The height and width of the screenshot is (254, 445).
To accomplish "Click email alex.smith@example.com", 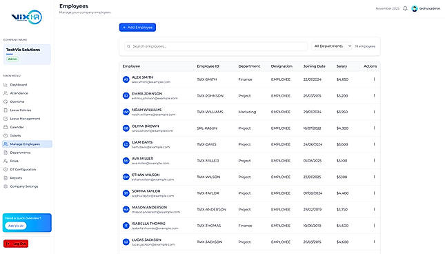I will [x=151, y=82].
